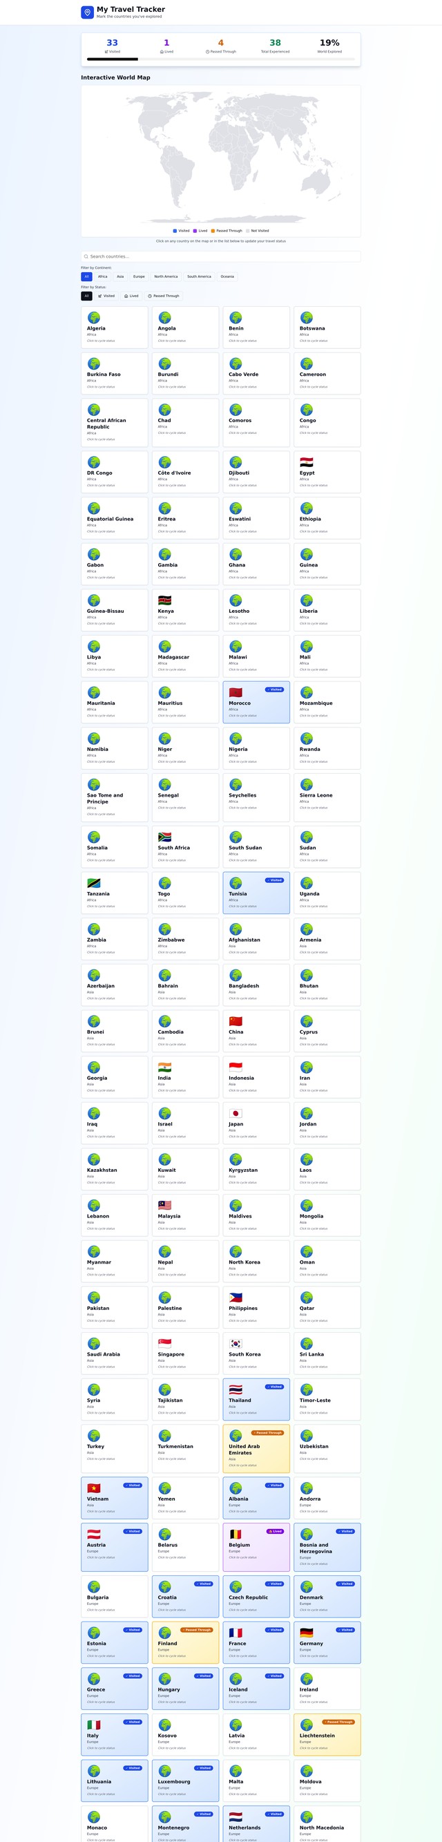The width and height of the screenshot is (442, 1842).
Task: Toggle travel status for the Tunisia card
Action: [x=256, y=893]
